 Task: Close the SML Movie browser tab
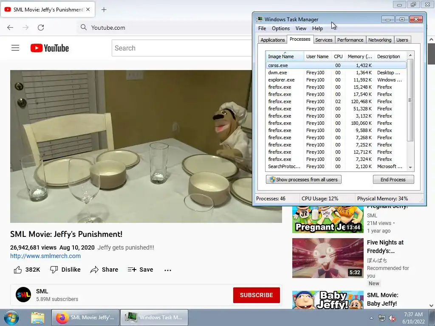click(x=88, y=9)
